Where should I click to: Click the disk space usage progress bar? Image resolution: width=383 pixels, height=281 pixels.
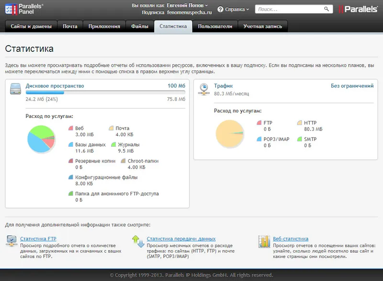[x=105, y=93]
